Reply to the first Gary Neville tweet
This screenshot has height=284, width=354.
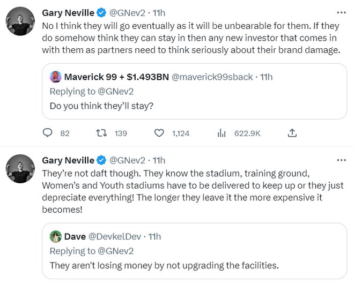tap(48, 133)
